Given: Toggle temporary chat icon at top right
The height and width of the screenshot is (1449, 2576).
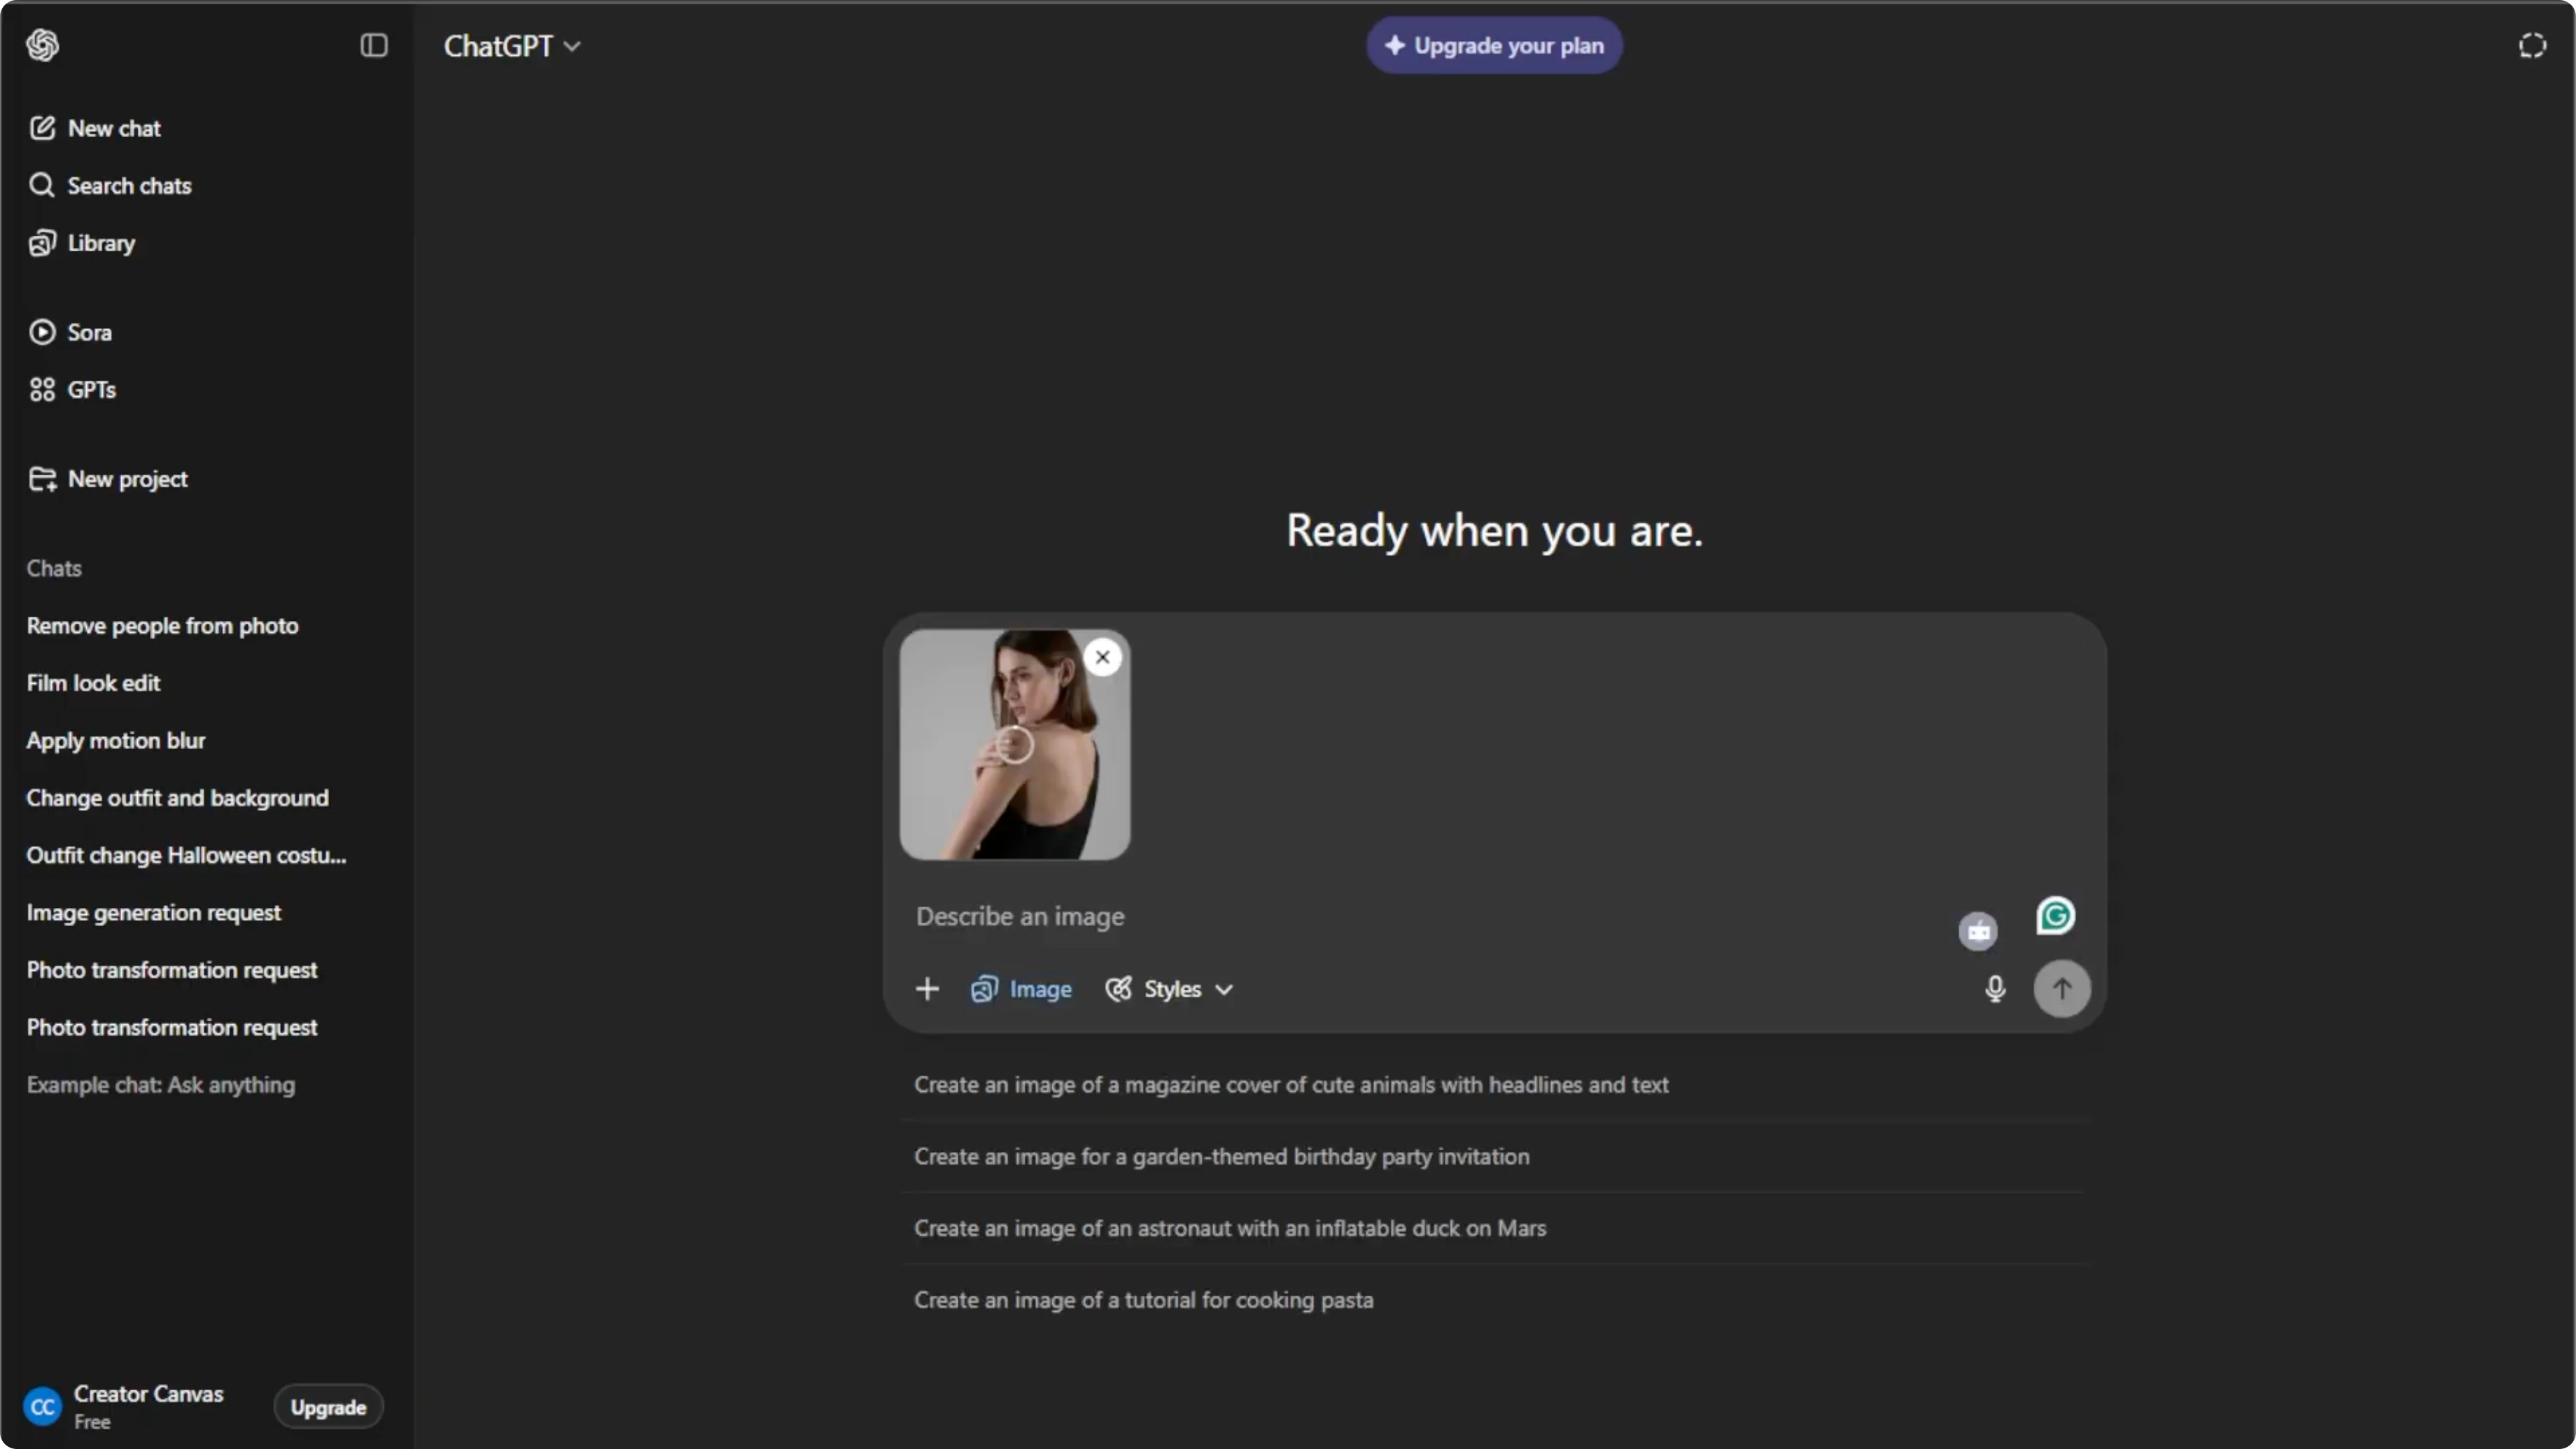Looking at the screenshot, I should (2531, 46).
